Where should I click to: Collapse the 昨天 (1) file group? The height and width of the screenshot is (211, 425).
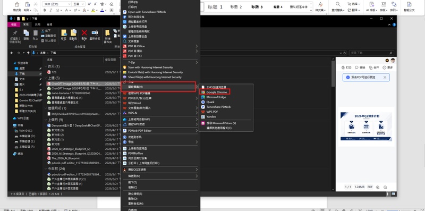click(x=46, y=66)
